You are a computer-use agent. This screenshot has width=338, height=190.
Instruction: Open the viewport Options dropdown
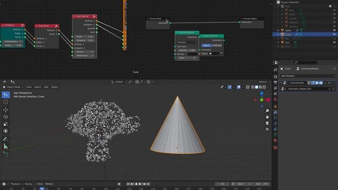(x=264, y=82)
